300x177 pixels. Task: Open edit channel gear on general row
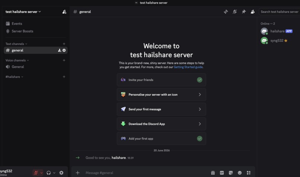click(64, 50)
